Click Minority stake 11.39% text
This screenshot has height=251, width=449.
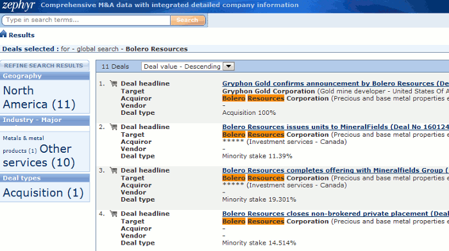point(257,156)
